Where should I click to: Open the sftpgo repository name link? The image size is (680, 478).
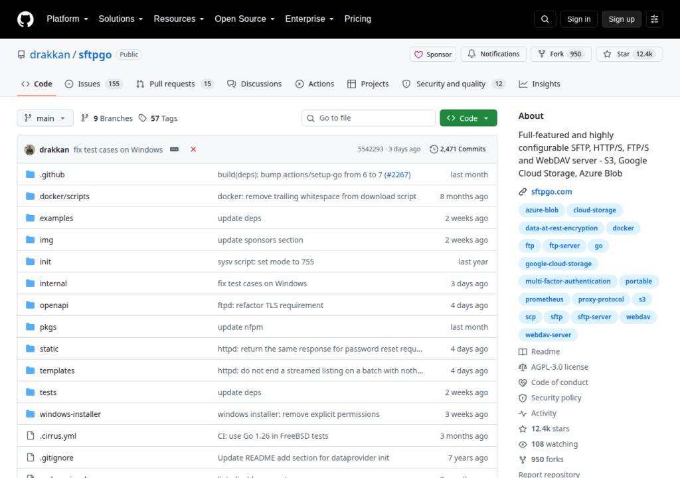[x=95, y=54]
